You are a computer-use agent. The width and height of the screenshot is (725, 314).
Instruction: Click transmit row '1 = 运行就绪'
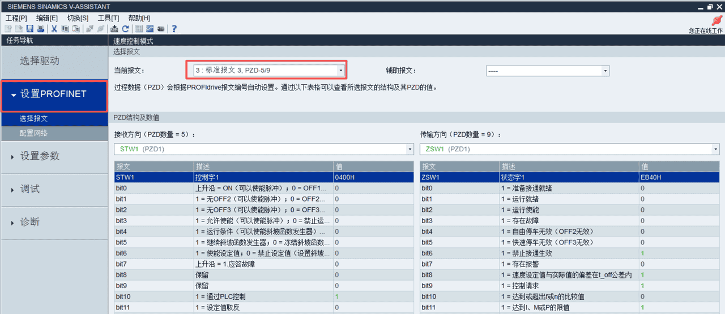tap(570, 199)
